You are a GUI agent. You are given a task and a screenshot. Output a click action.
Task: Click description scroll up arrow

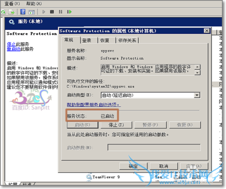[x=198, y=67]
